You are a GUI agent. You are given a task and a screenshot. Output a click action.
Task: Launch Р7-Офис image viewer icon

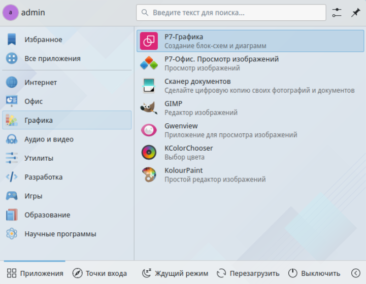[x=149, y=63]
